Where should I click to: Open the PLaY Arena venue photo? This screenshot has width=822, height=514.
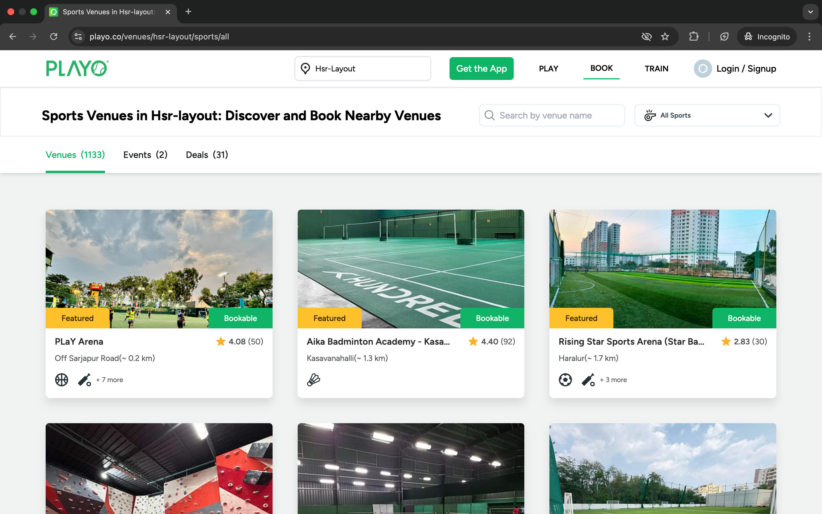point(159,268)
